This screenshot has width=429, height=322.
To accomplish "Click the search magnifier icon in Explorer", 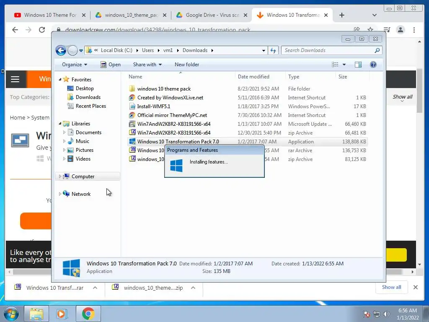I will 377,50.
